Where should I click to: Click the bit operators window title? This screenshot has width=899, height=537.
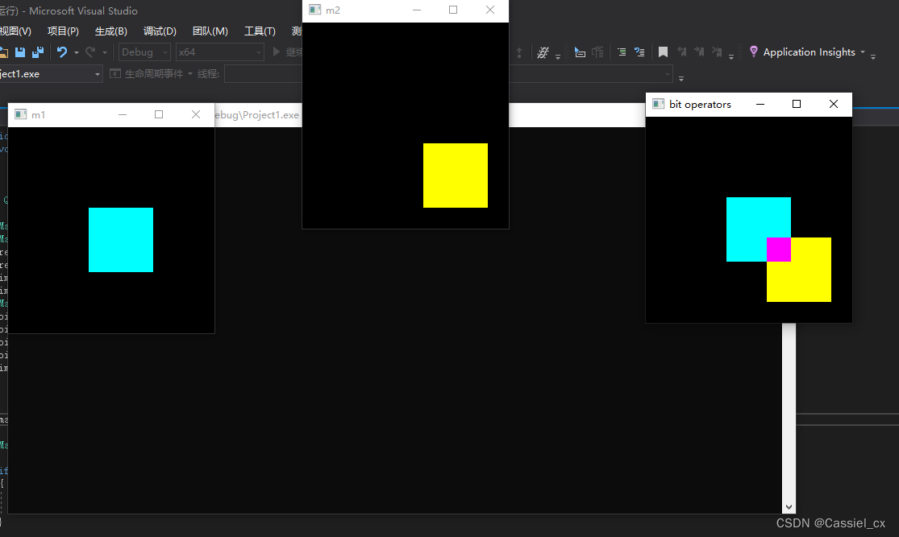[700, 104]
